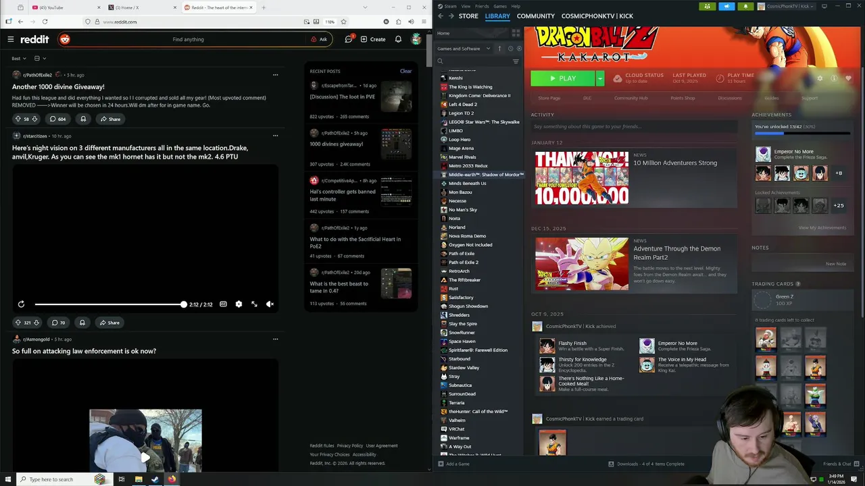Open '10 Million Adventurers Strong' news thumbnail
Image resolution: width=865 pixels, height=486 pixels.
point(582,178)
